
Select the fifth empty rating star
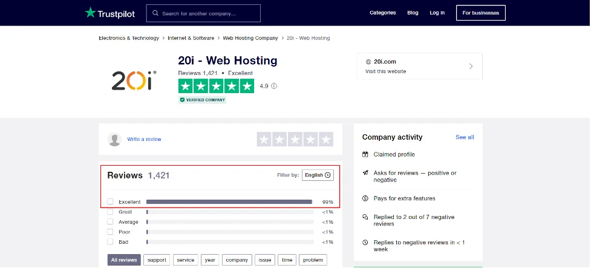click(x=326, y=140)
